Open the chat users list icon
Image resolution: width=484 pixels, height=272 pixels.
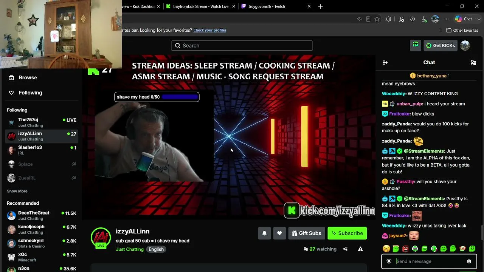tap(473, 62)
